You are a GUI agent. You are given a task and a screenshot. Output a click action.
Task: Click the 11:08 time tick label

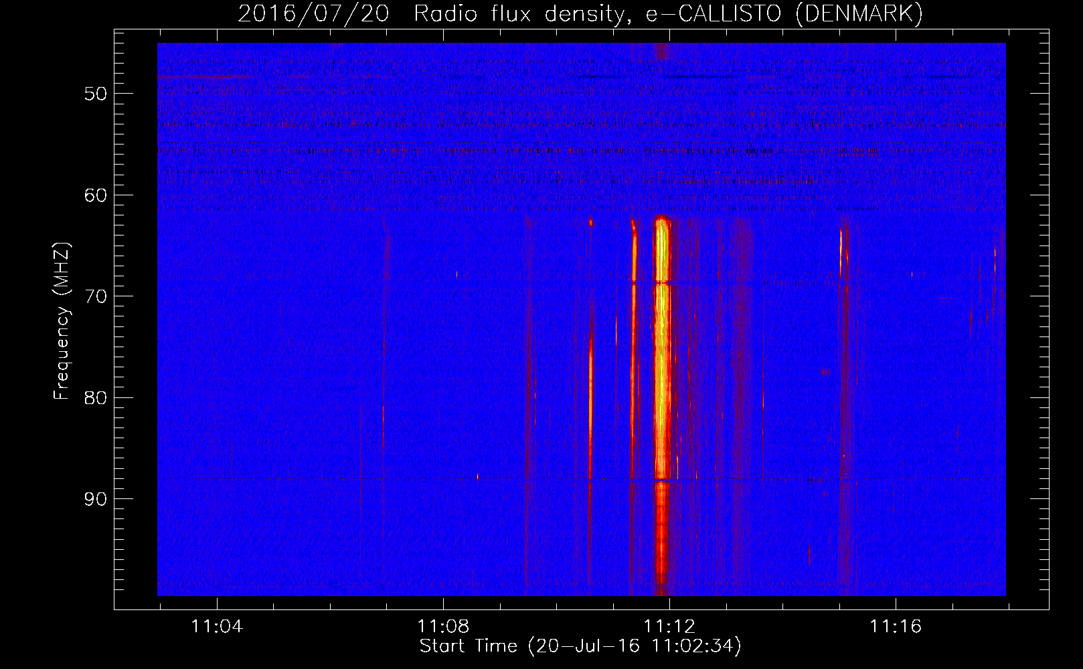click(443, 627)
